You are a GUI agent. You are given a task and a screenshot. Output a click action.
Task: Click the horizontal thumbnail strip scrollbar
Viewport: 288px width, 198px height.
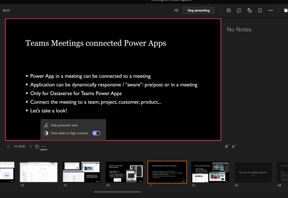pyautogui.click(x=117, y=192)
